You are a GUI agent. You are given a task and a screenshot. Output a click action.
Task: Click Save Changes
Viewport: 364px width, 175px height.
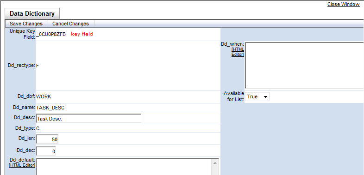pos(26,24)
